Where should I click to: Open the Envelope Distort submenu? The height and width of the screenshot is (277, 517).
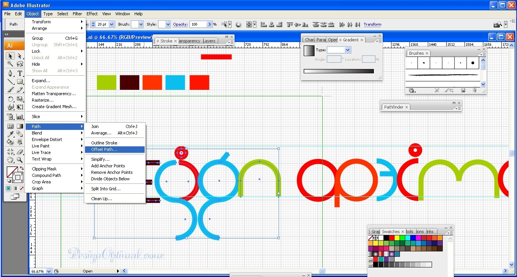click(55, 139)
